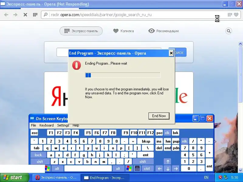Screen dimensions: 243x182
Task: Click the speed dial grid icon inside address bar
Action: click(230, 15)
